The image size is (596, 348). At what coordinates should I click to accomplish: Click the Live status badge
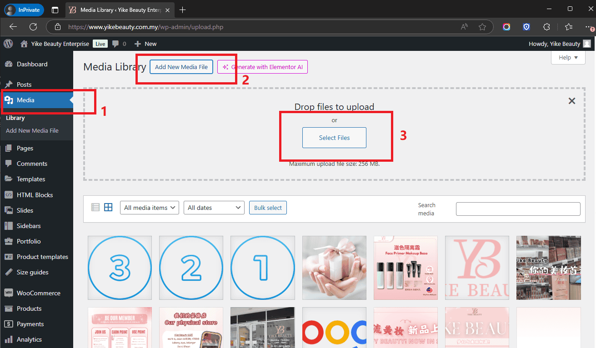[x=100, y=44]
